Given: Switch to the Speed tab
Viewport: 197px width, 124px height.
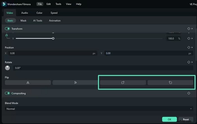Looking at the screenshot, I should (x=54, y=13).
